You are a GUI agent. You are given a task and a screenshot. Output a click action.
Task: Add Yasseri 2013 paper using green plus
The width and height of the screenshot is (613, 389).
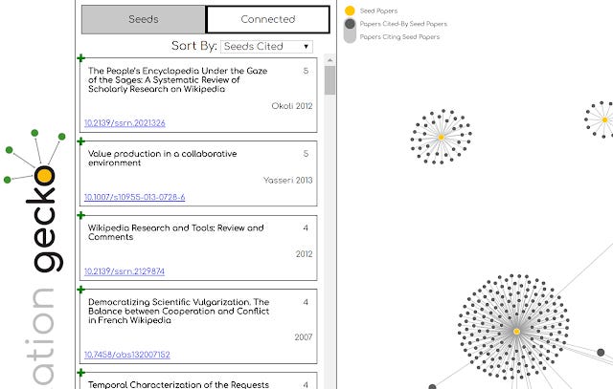(x=80, y=140)
